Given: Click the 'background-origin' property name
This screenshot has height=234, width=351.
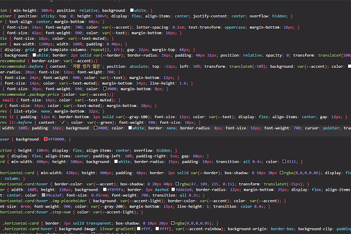Looking at the screenshot, I should click(x=247, y=229).
